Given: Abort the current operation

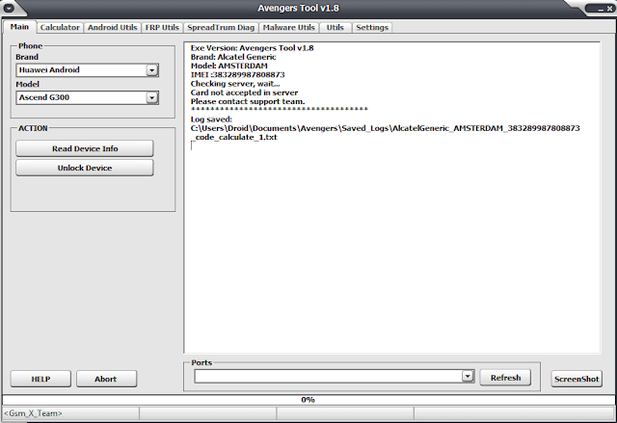Looking at the screenshot, I should coord(105,379).
